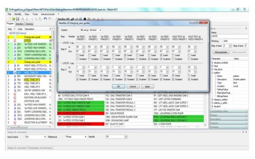Toggle Step 0 Enabled checkbox under 1st FEED FINGER 7
The height and width of the screenshot is (159, 255).
[x=149, y=59]
